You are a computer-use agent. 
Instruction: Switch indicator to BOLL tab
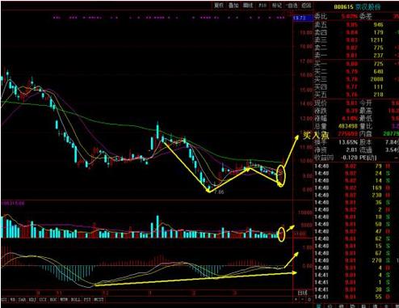tap(76, 300)
